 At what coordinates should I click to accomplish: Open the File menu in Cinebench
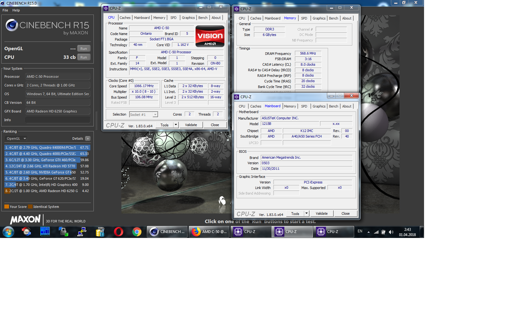pos(5,10)
